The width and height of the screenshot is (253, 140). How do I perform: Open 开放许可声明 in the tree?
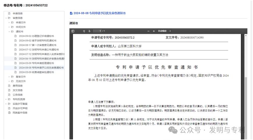[x=20, y=108]
